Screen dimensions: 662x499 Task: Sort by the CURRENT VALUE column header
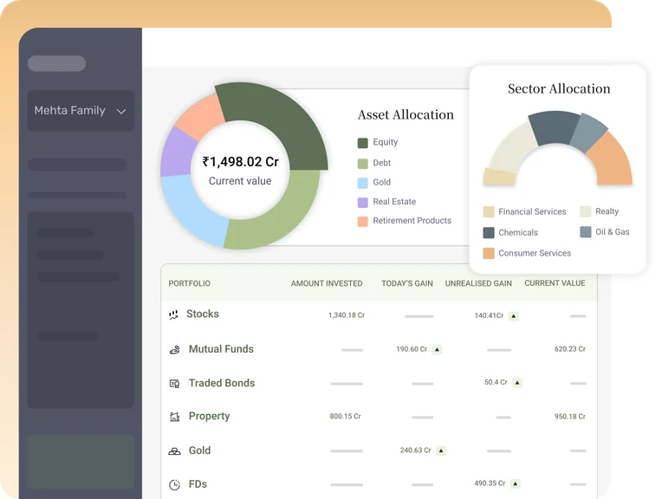(555, 282)
